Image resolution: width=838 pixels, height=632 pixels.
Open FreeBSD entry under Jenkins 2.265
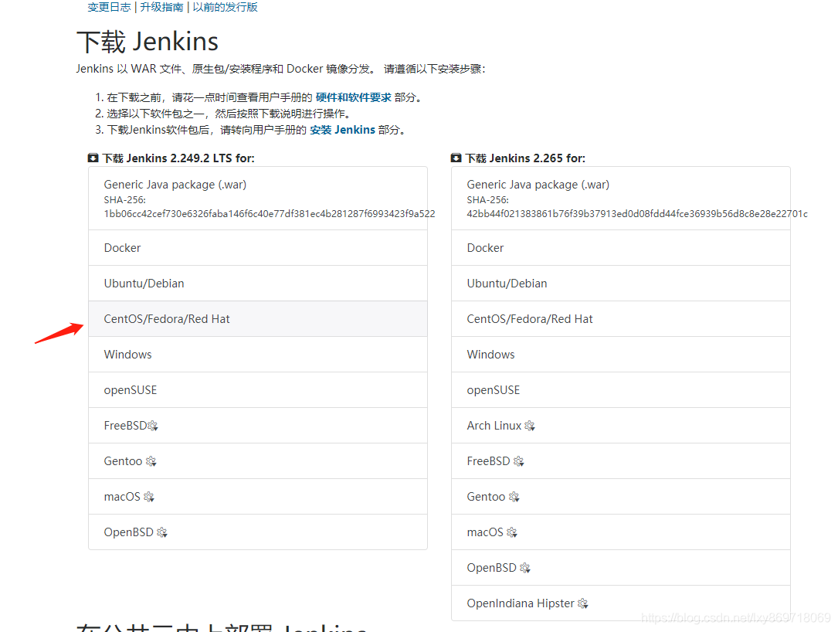[x=621, y=461]
